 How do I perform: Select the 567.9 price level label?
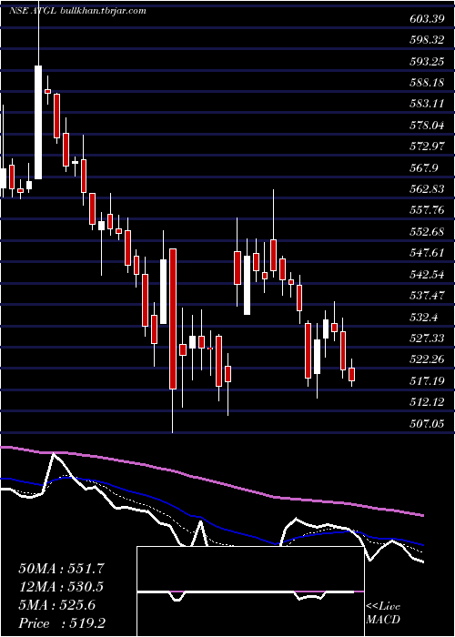[x=425, y=167]
